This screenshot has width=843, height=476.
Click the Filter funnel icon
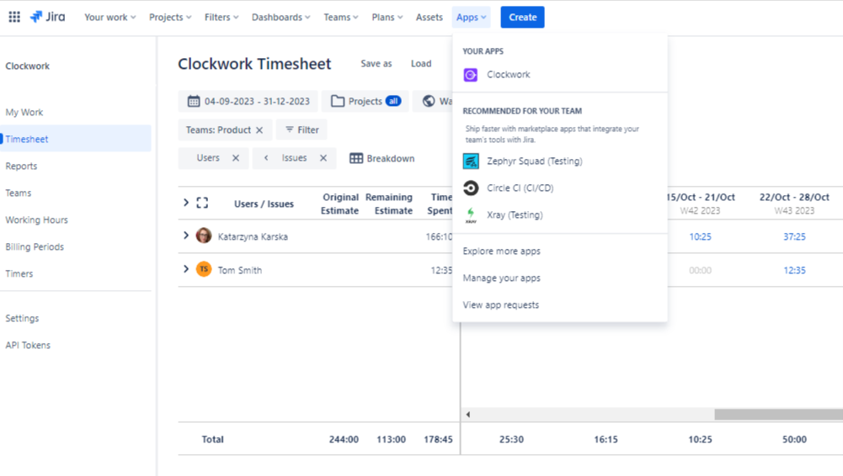click(x=289, y=130)
